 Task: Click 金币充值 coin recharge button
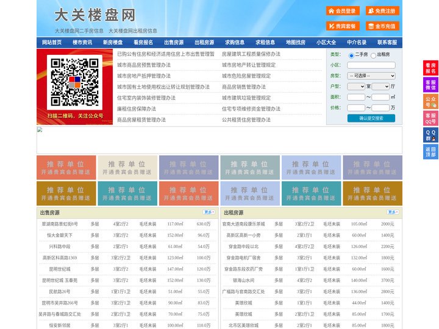pos(382,26)
